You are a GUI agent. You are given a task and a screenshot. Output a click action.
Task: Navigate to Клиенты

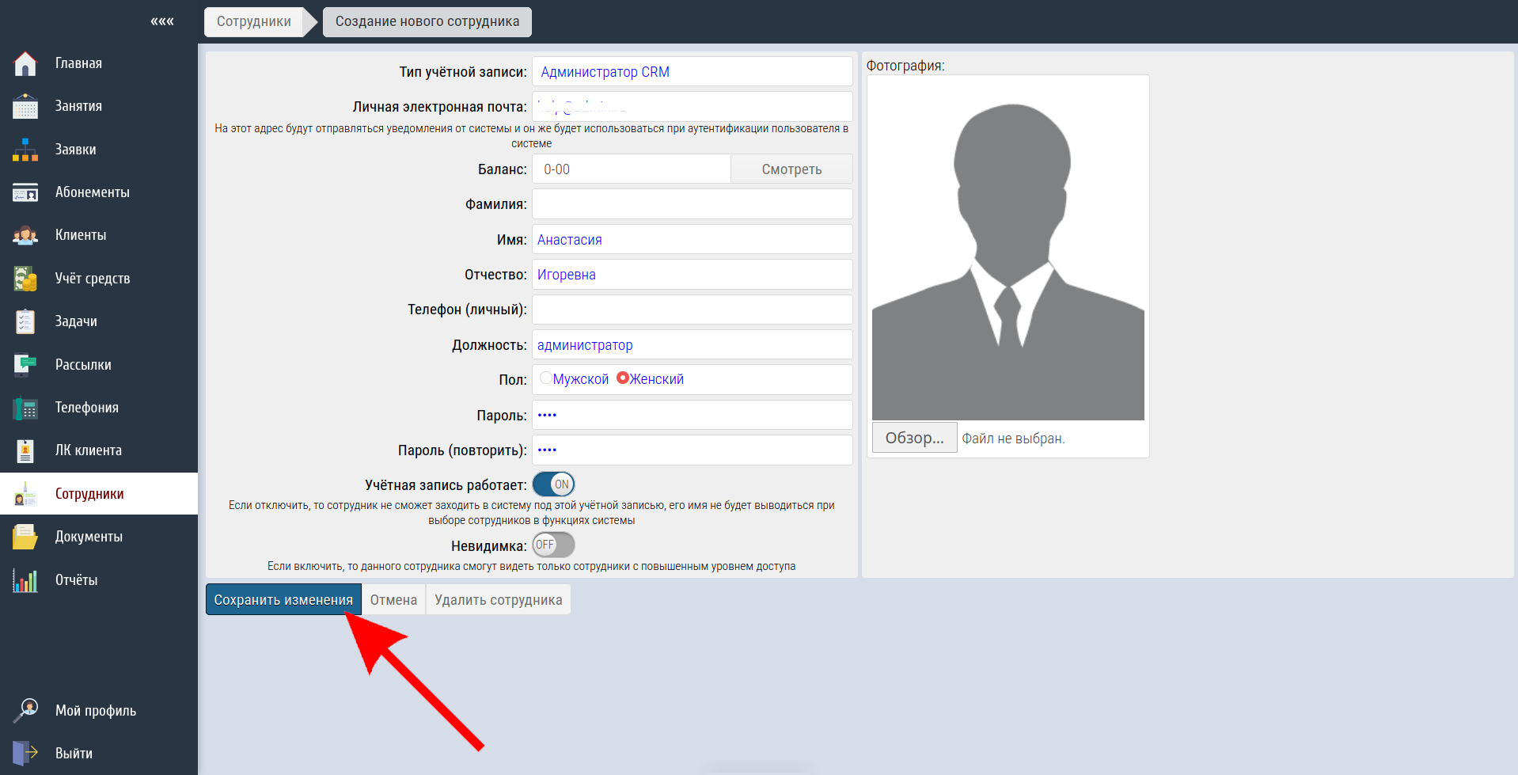(x=81, y=235)
